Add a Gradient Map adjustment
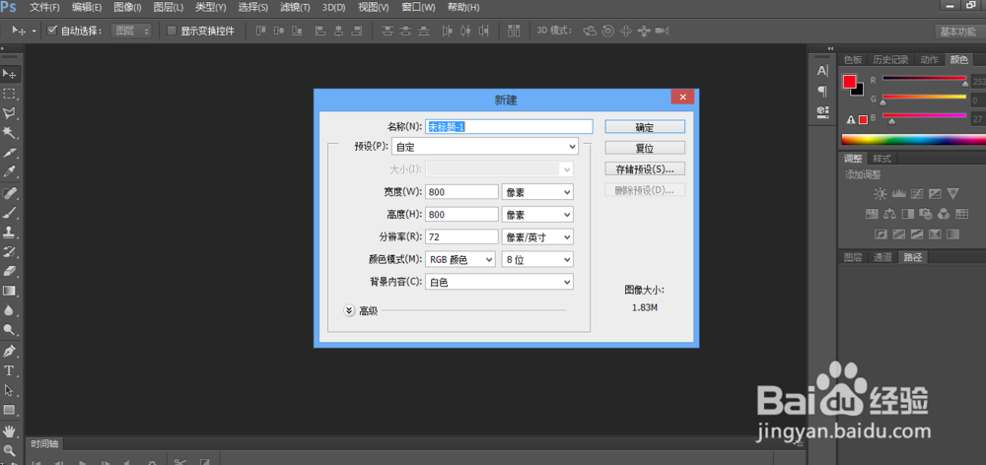The height and width of the screenshot is (465, 986). pyautogui.click(x=953, y=233)
